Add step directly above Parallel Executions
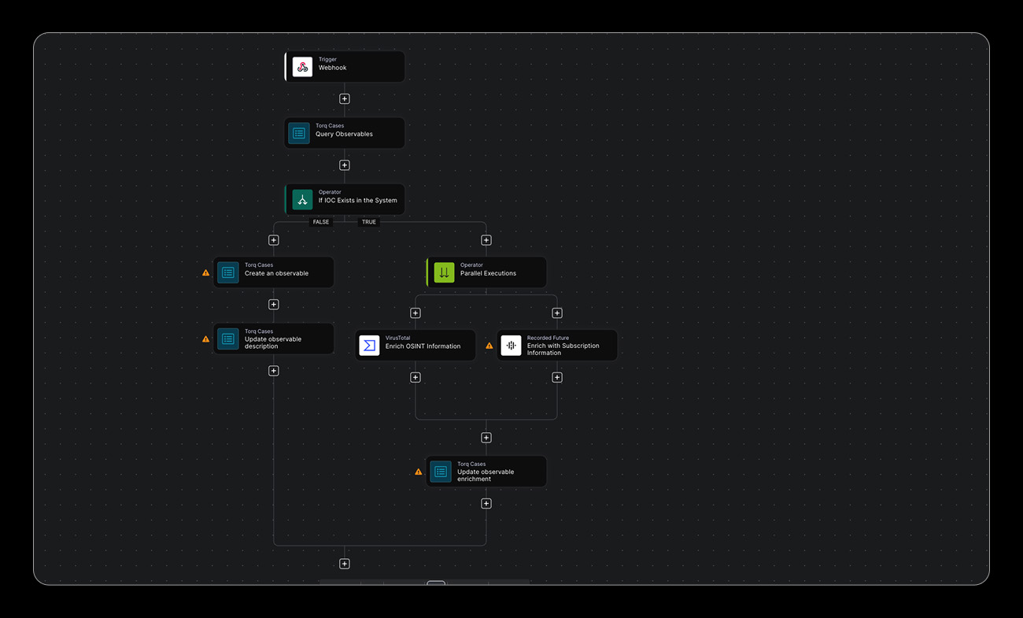The width and height of the screenshot is (1023, 618). [x=486, y=240]
